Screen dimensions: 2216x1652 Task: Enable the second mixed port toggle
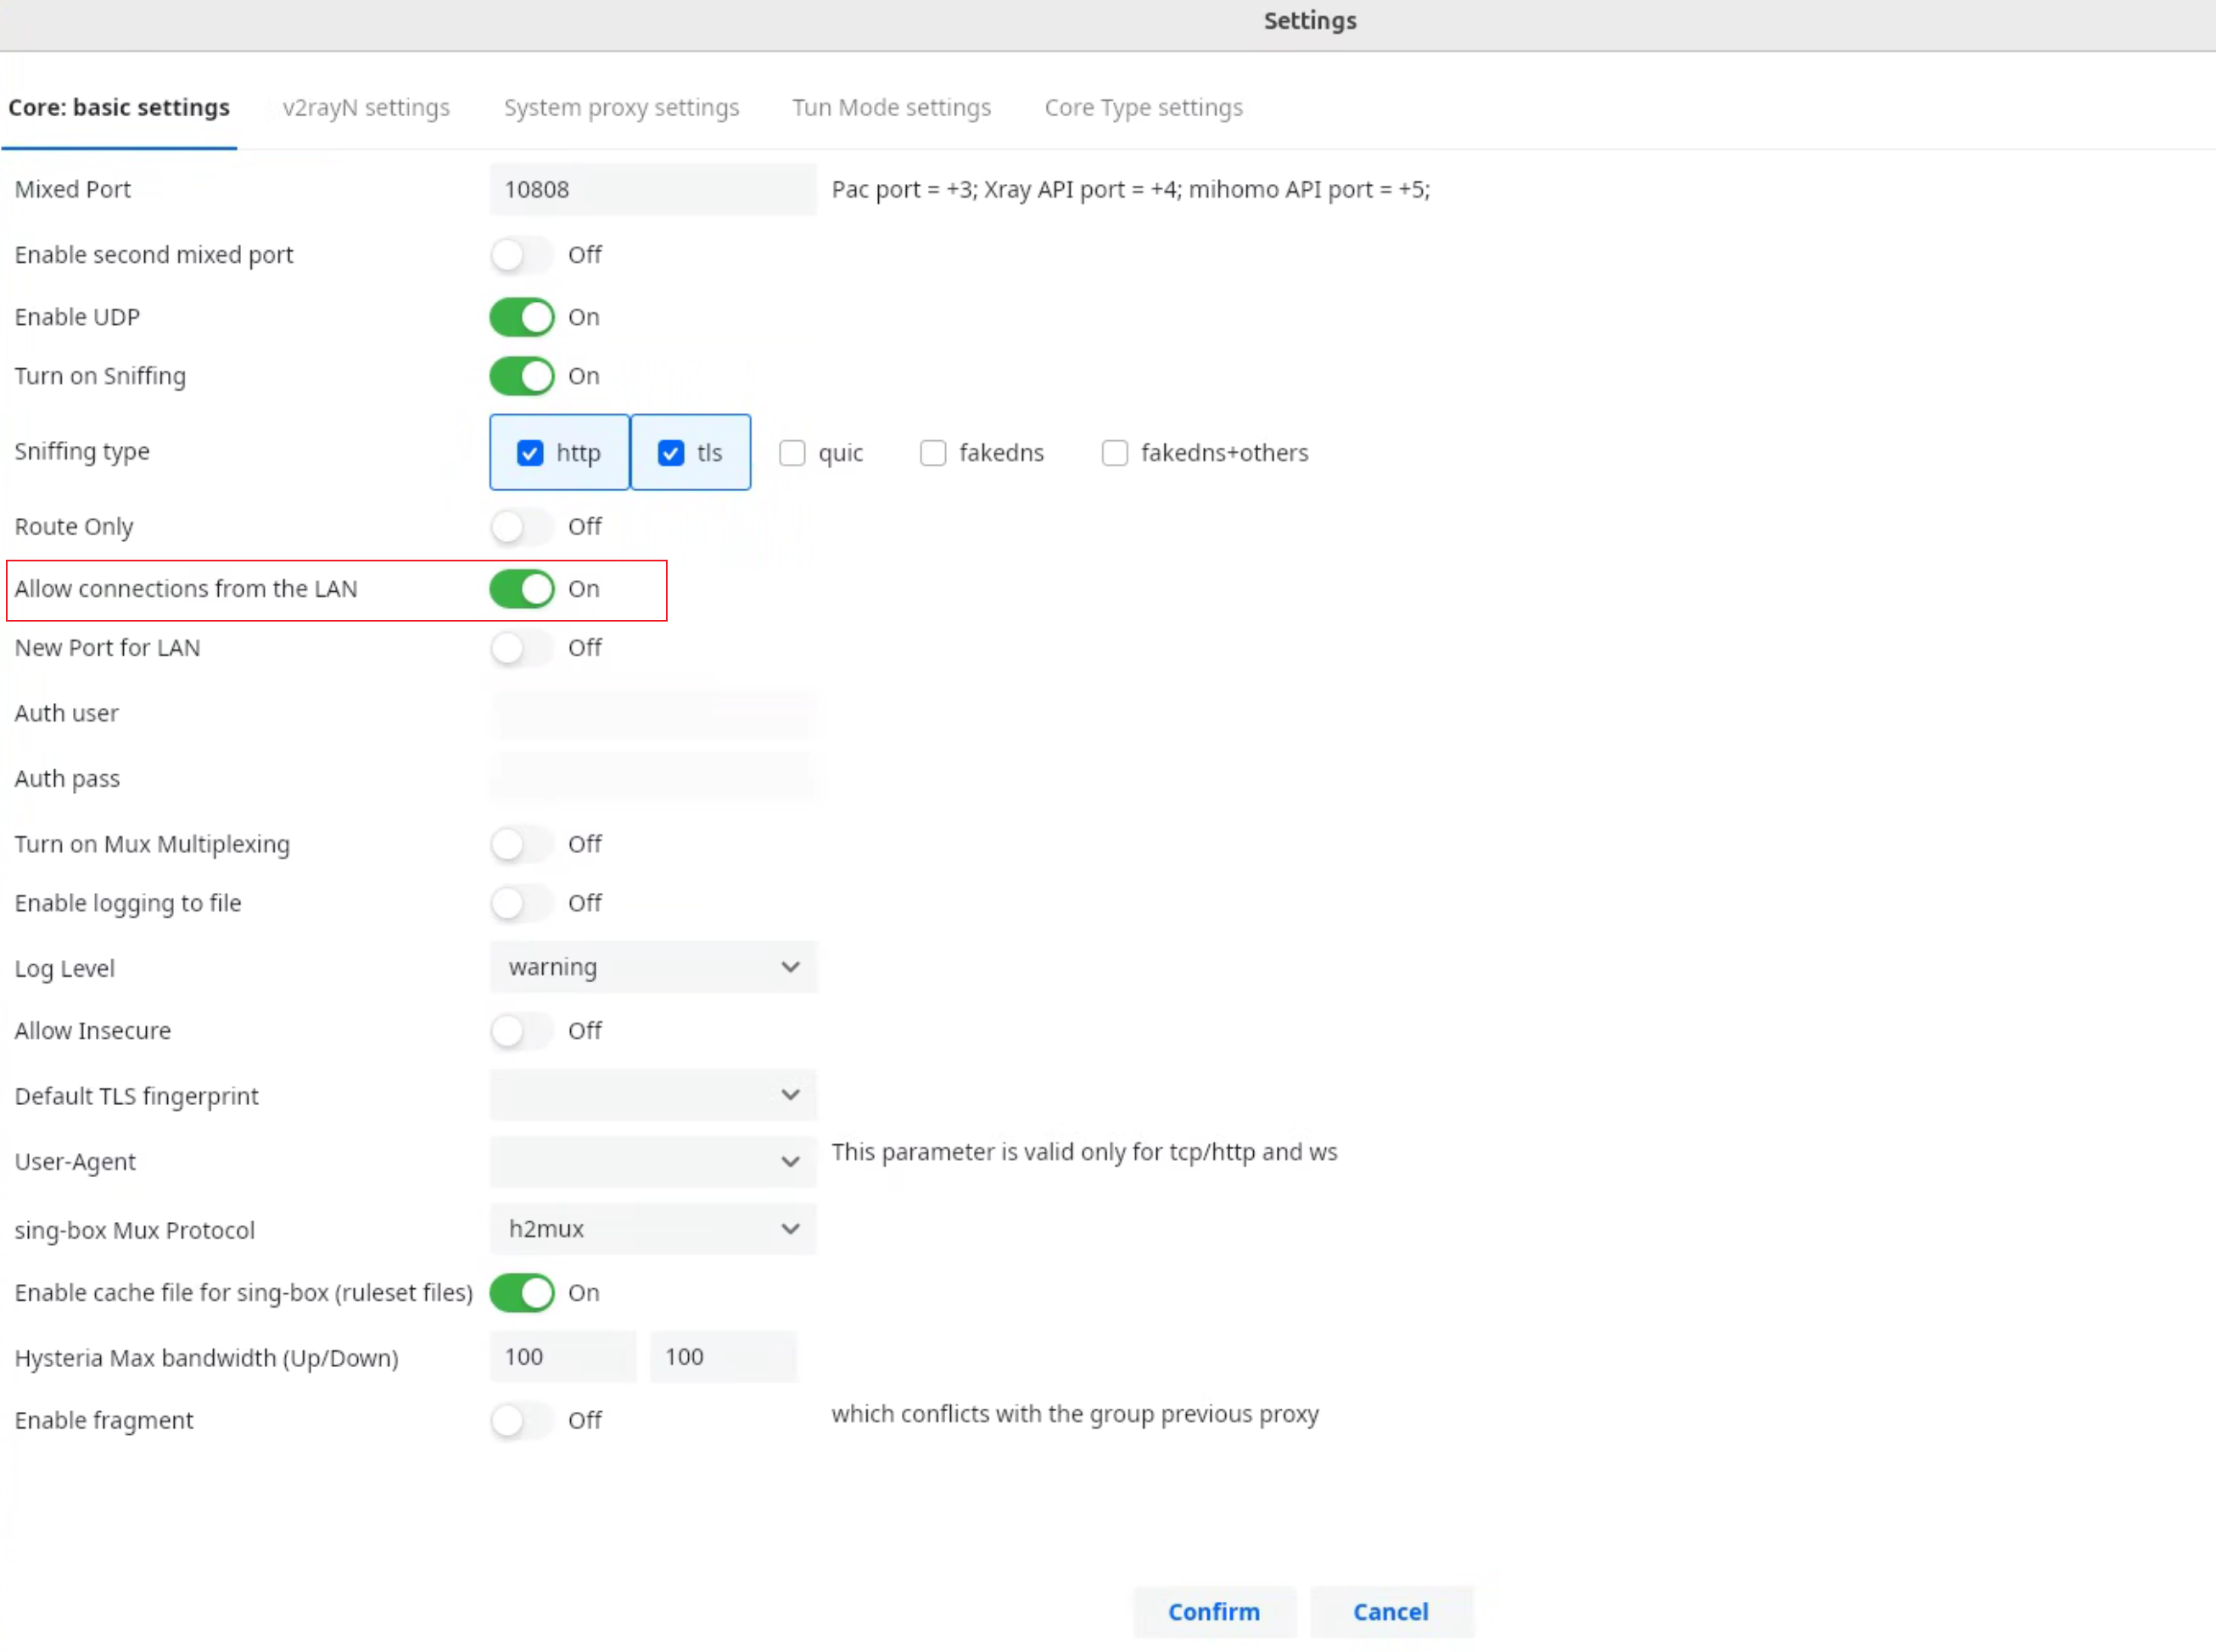(x=521, y=255)
